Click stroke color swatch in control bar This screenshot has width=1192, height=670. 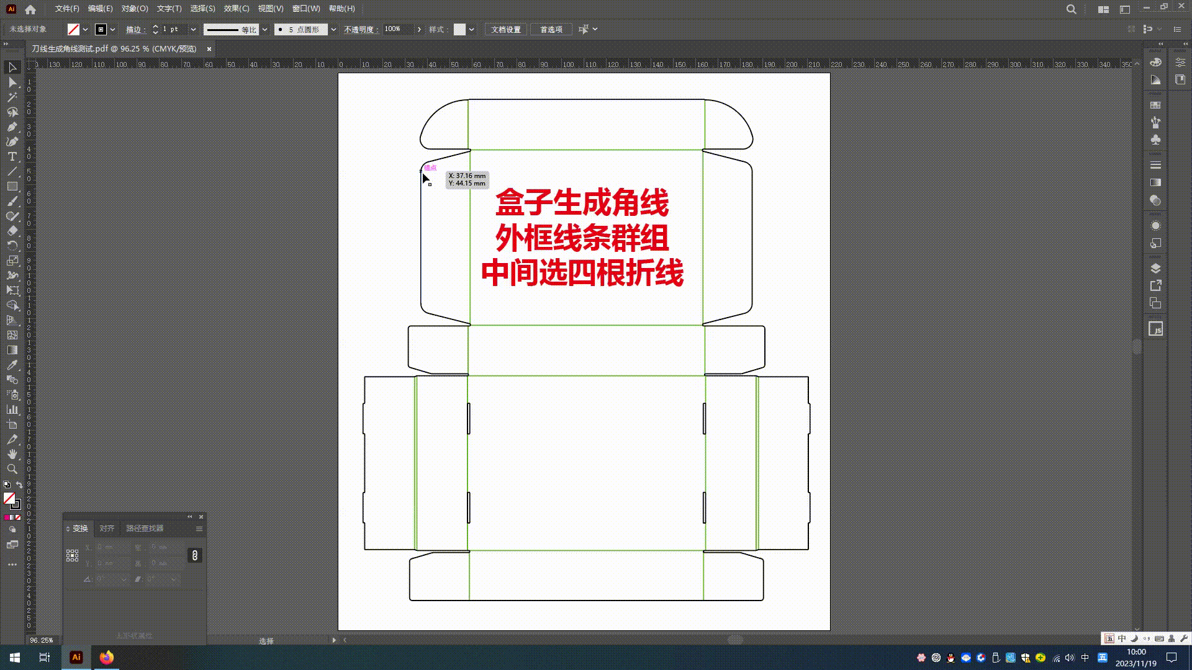click(101, 29)
